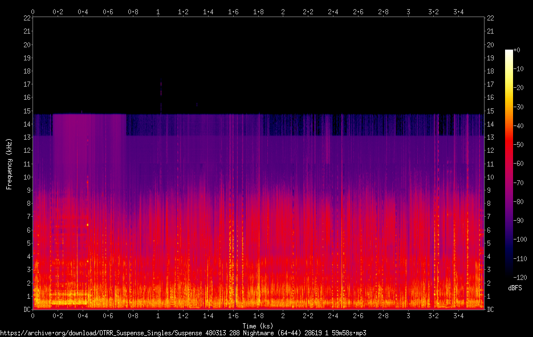The height and width of the screenshot is (337, 533).
Task: Click the -120 label at scale bottom
Action: click(x=520, y=278)
